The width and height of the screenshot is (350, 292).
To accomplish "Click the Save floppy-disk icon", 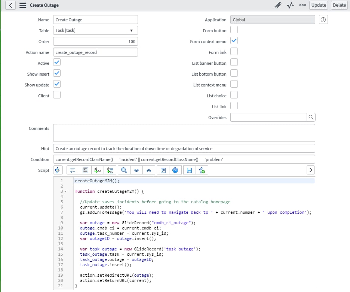I will click(x=189, y=170).
